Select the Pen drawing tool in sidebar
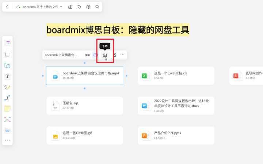Screen dimensions: 263x164 (x=7, y=87)
